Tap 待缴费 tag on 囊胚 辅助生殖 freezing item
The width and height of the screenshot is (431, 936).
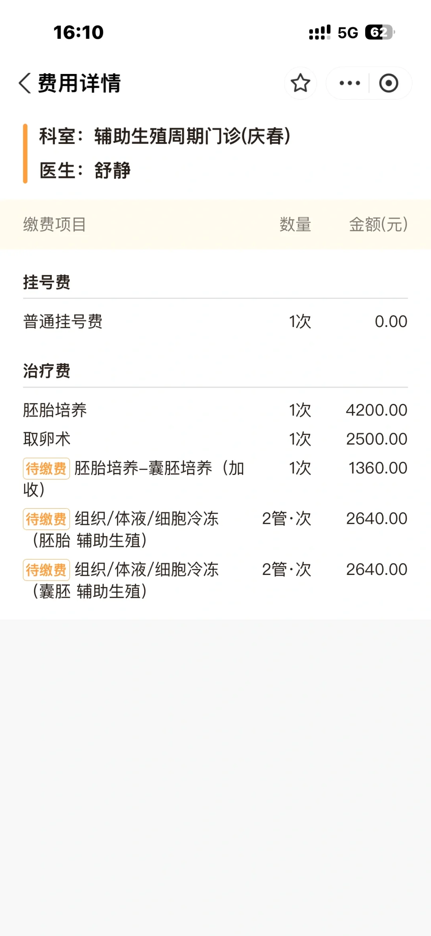(46, 570)
